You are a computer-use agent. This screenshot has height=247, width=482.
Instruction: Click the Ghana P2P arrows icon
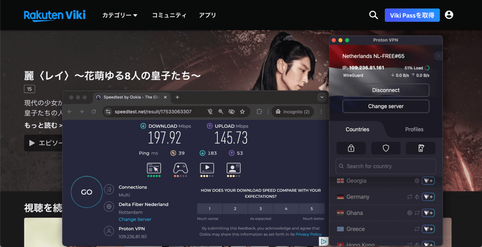(x=417, y=213)
